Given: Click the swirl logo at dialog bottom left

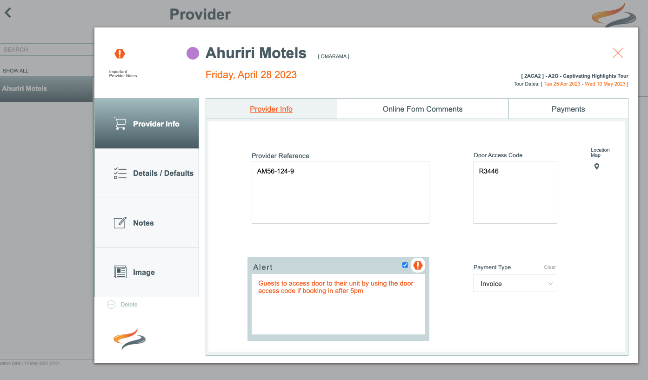Looking at the screenshot, I should tap(130, 339).
